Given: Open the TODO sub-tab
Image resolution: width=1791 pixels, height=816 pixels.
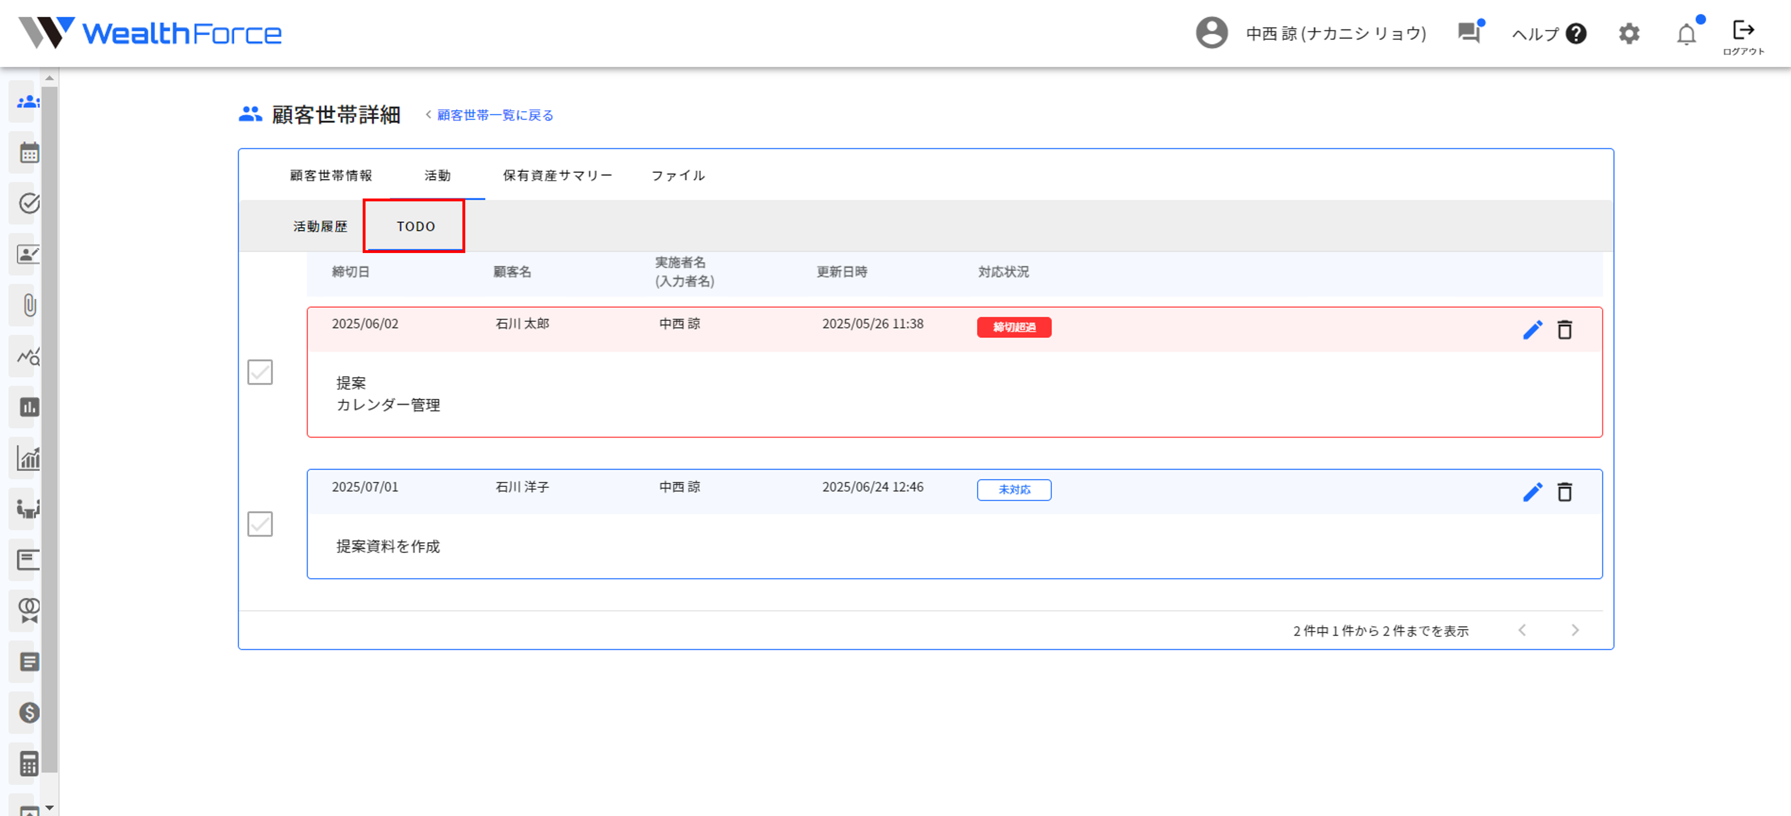Looking at the screenshot, I should click(416, 226).
